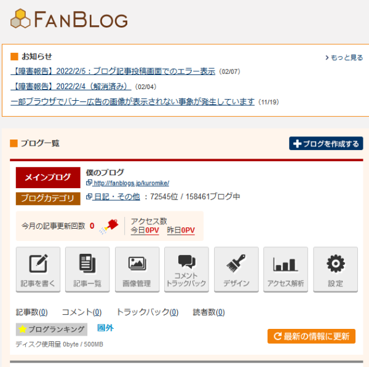
Task: Click ブログを作成する button
Action: pos(326,143)
